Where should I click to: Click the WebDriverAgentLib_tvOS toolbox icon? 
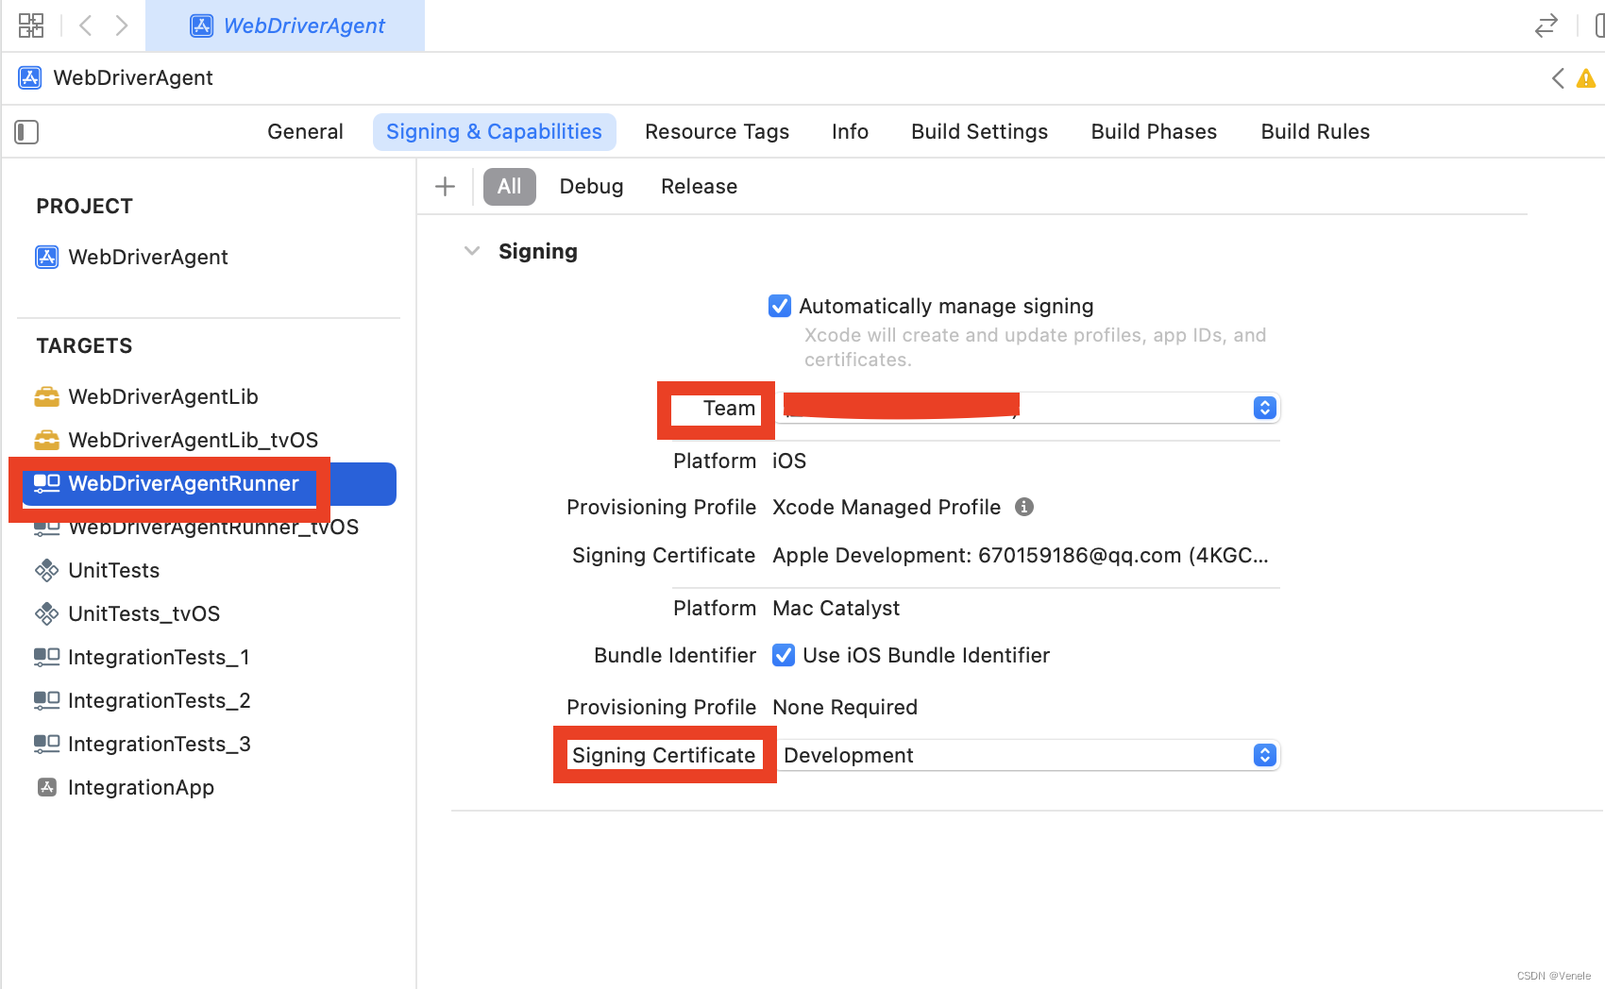(46, 440)
